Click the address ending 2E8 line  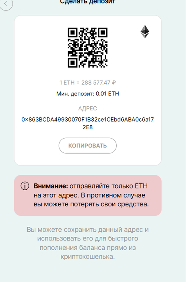(x=87, y=127)
